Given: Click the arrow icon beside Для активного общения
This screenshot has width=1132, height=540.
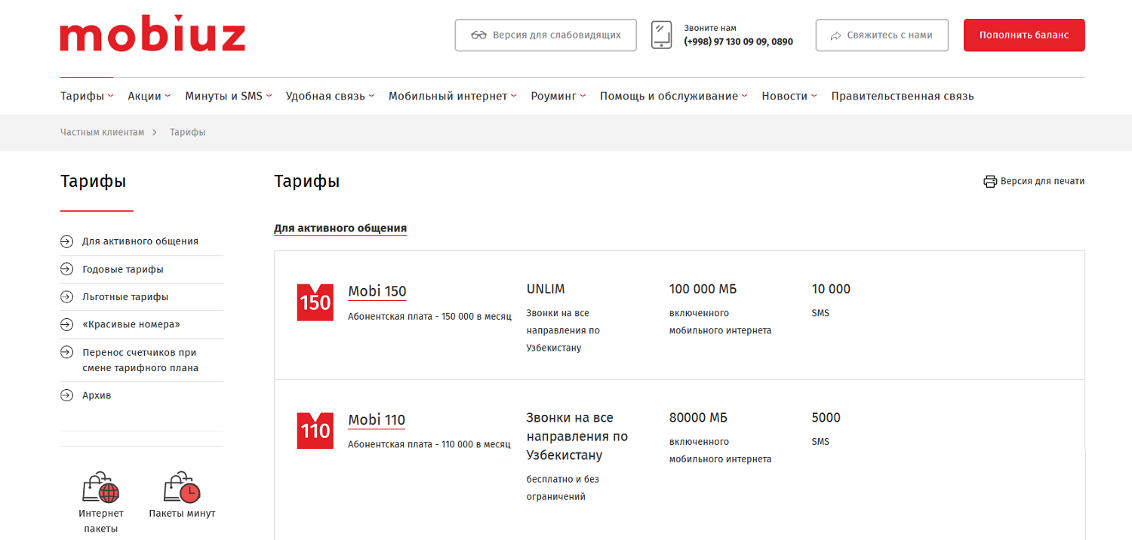Looking at the screenshot, I should pyautogui.click(x=66, y=241).
